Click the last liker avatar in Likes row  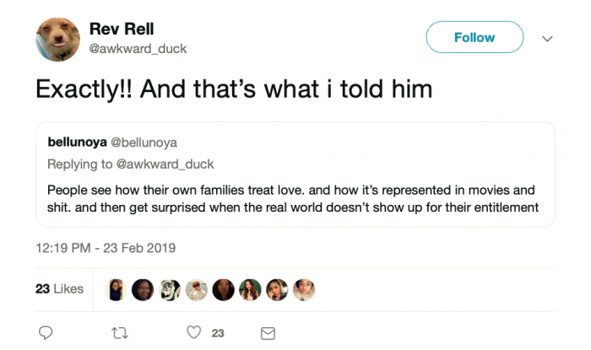305,289
